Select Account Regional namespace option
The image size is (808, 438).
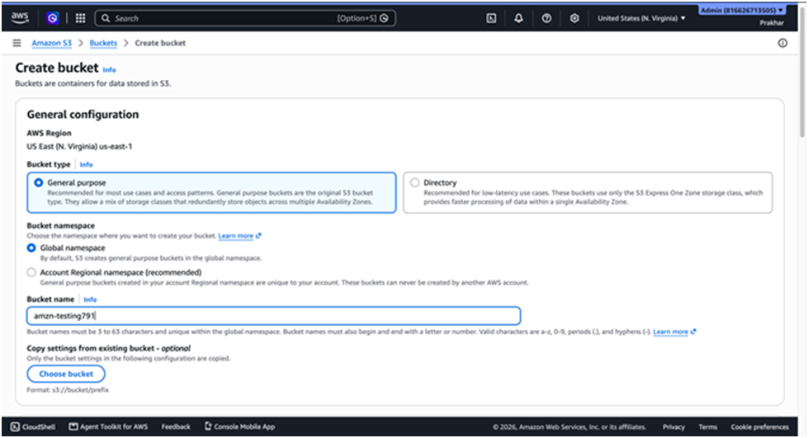coord(31,272)
